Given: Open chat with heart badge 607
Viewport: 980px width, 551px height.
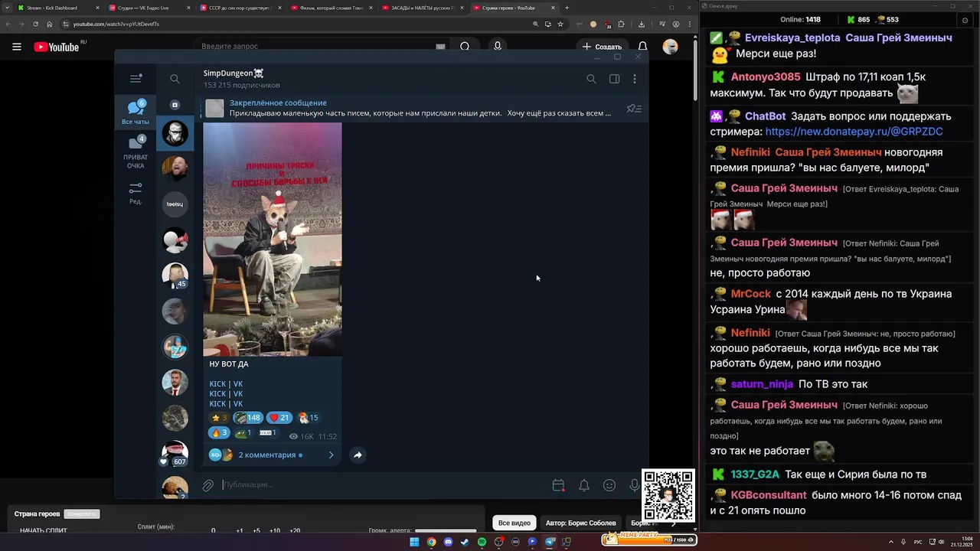Looking at the screenshot, I should point(175,454).
